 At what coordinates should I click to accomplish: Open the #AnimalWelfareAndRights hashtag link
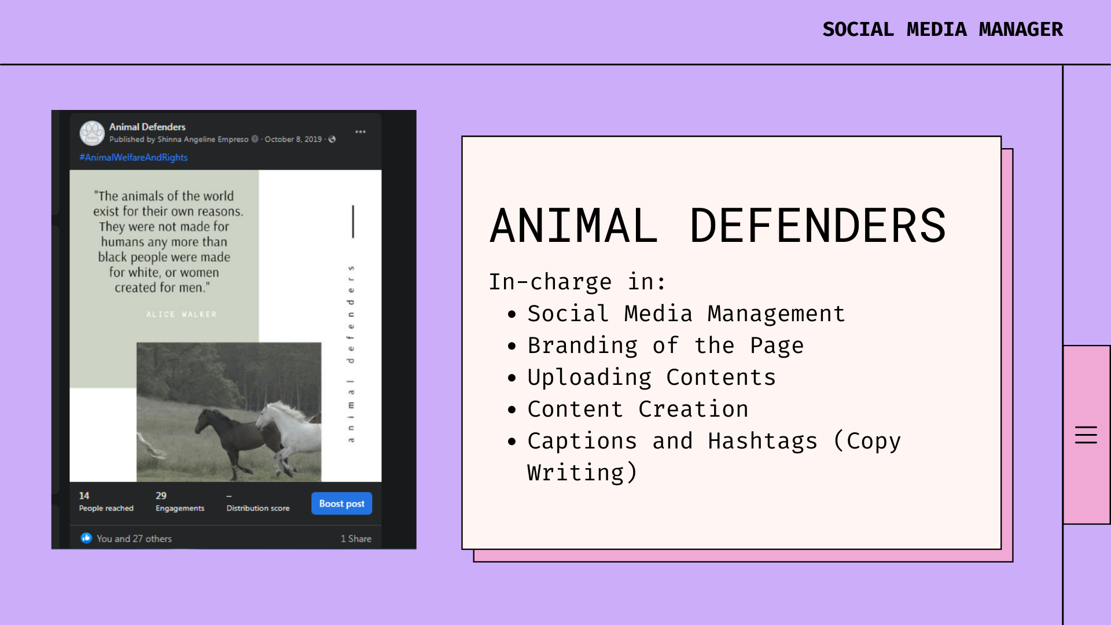134,157
